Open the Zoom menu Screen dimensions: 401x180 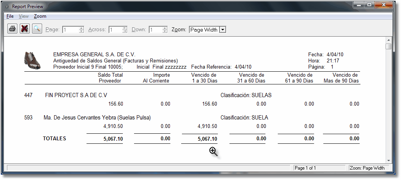(x=40, y=16)
